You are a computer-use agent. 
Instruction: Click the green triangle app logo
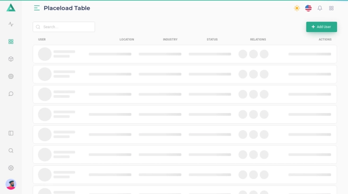tap(11, 8)
